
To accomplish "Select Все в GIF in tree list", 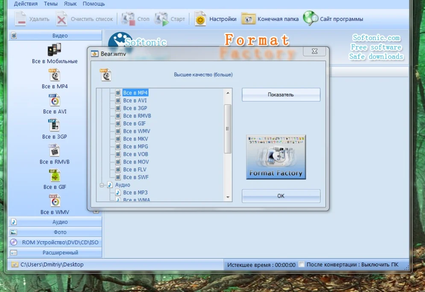I will (x=134, y=123).
